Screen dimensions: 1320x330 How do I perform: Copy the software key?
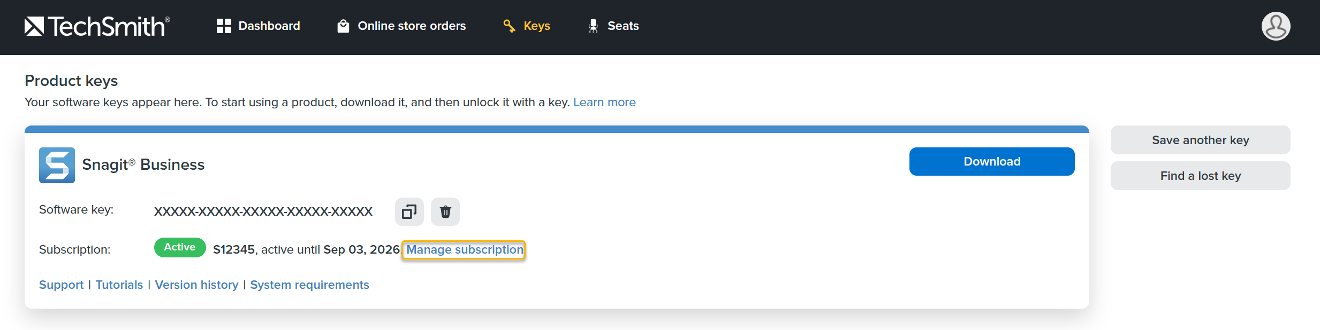(x=409, y=212)
